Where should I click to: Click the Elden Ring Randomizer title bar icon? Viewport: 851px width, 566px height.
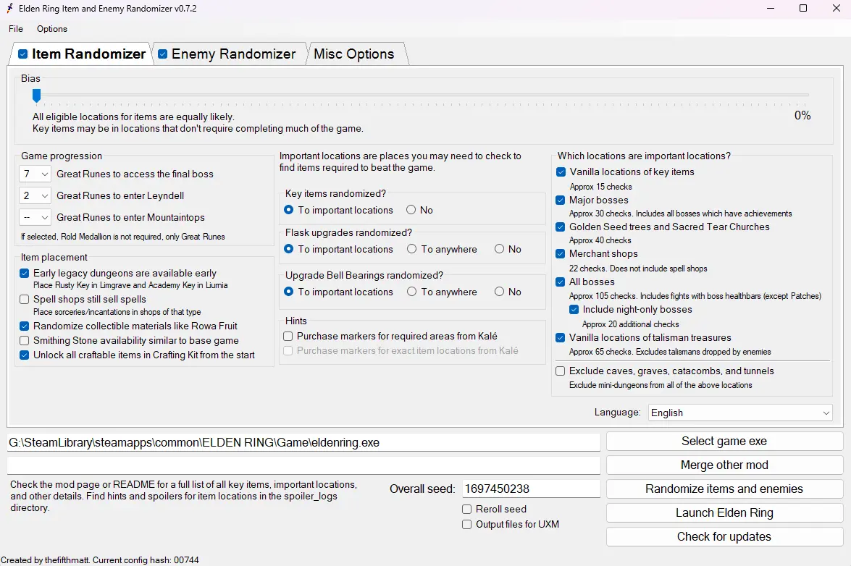pyautogui.click(x=9, y=8)
